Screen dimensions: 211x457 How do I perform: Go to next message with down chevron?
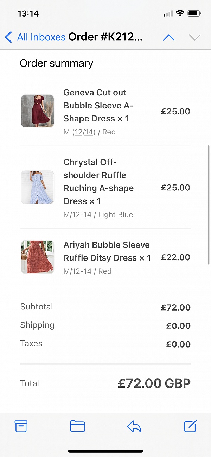(194, 37)
